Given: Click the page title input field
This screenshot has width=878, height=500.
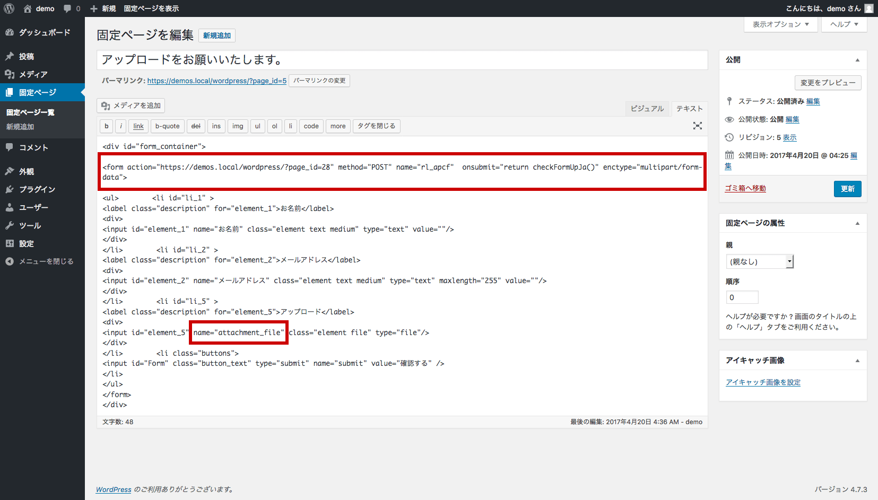Looking at the screenshot, I should [x=402, y=60].
